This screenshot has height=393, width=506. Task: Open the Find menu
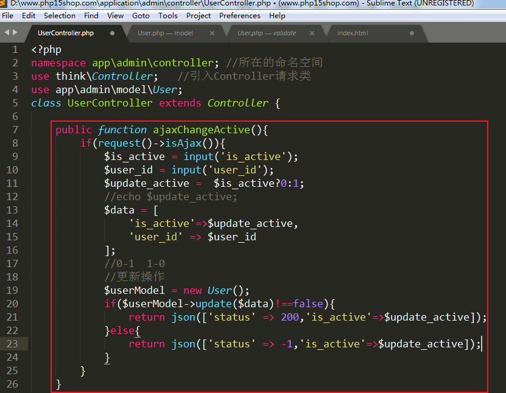click(x=91, y=16)
